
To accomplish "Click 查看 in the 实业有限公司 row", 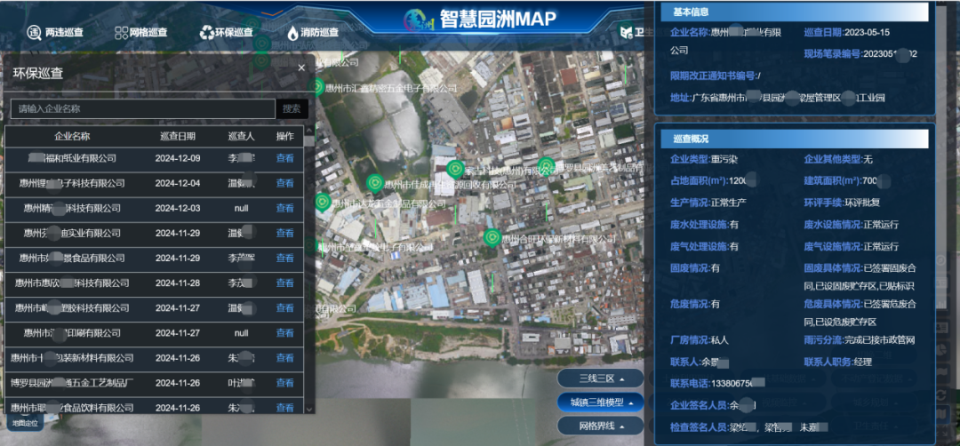I will 284,233.
